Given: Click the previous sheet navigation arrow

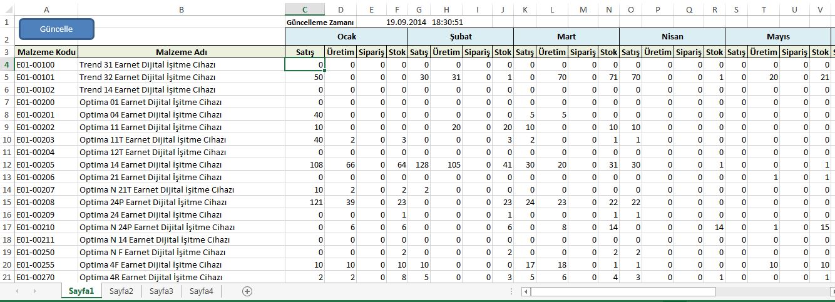Looking at the screenshot, I should pos(17,291).
